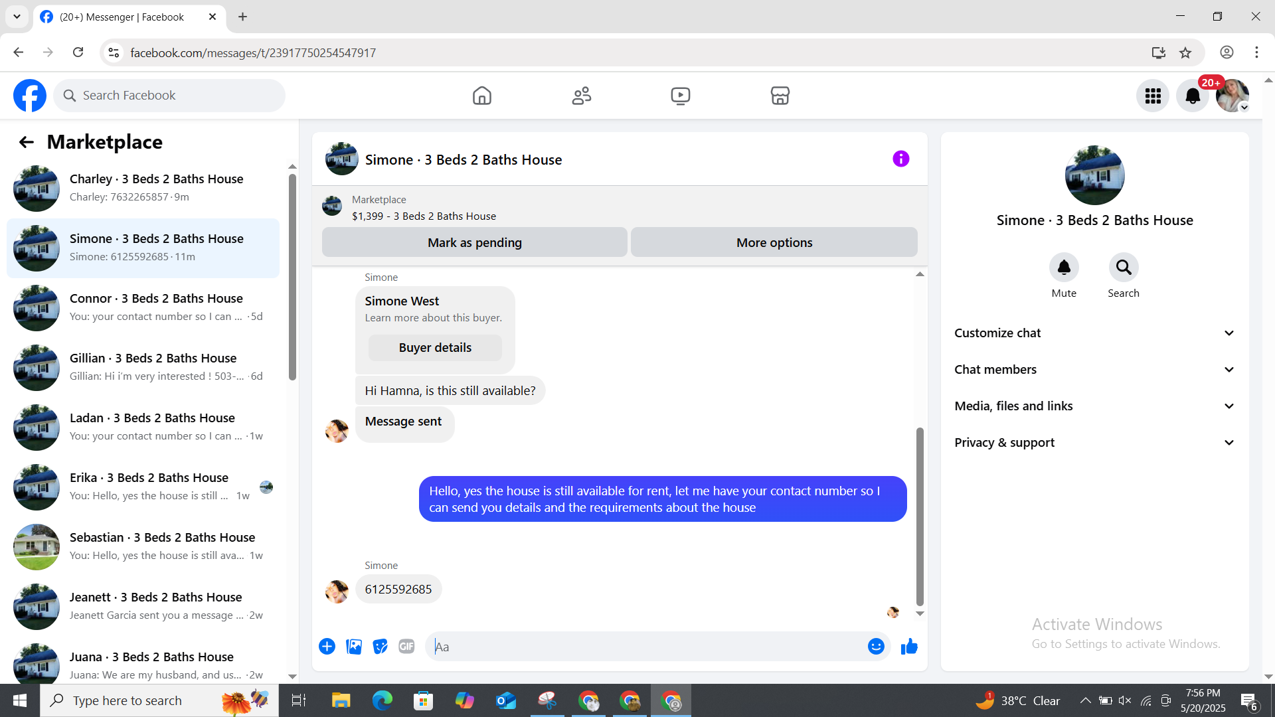Open the Friends tab in the top navigation
Image resolution: width=1275 pixels, height=717 pixels.
coord(581,96)
